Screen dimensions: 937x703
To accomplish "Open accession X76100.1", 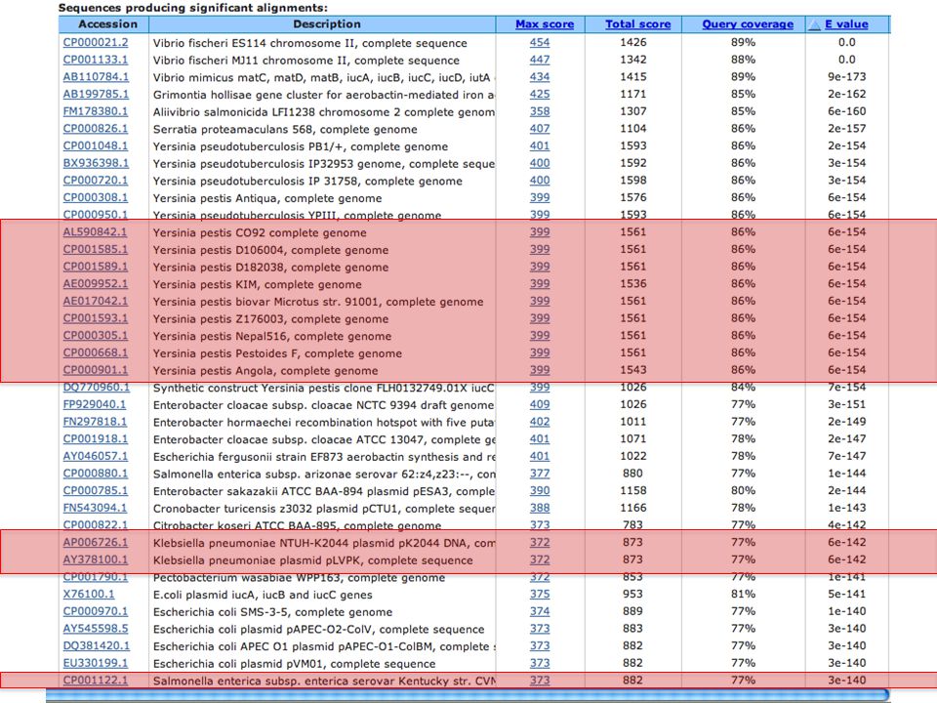I will point(89,595).
